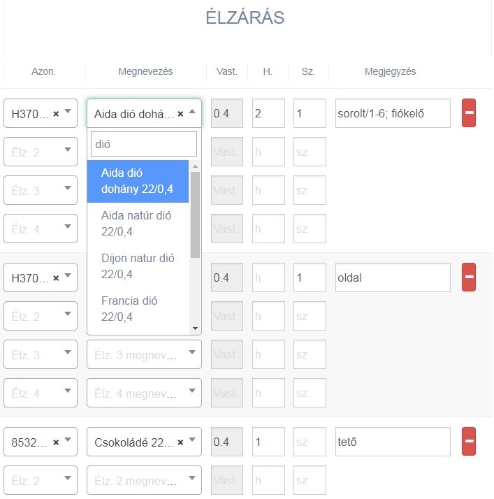Select highlighted 'Aida dió dohány 22/0,4' option
This screenshot has height=499, width=494.
[136, 181]
